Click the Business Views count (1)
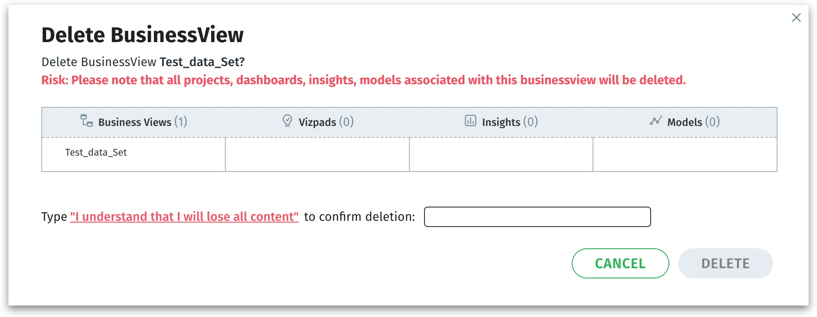The width and height of the screenshot is (817, 317). tap(181, 122)
